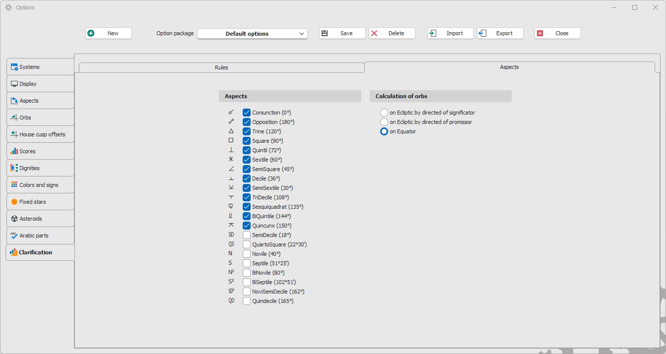Click the Asteroids sidebar icon
The width and height of the screenshot is (666, 354).
[14, 219]
